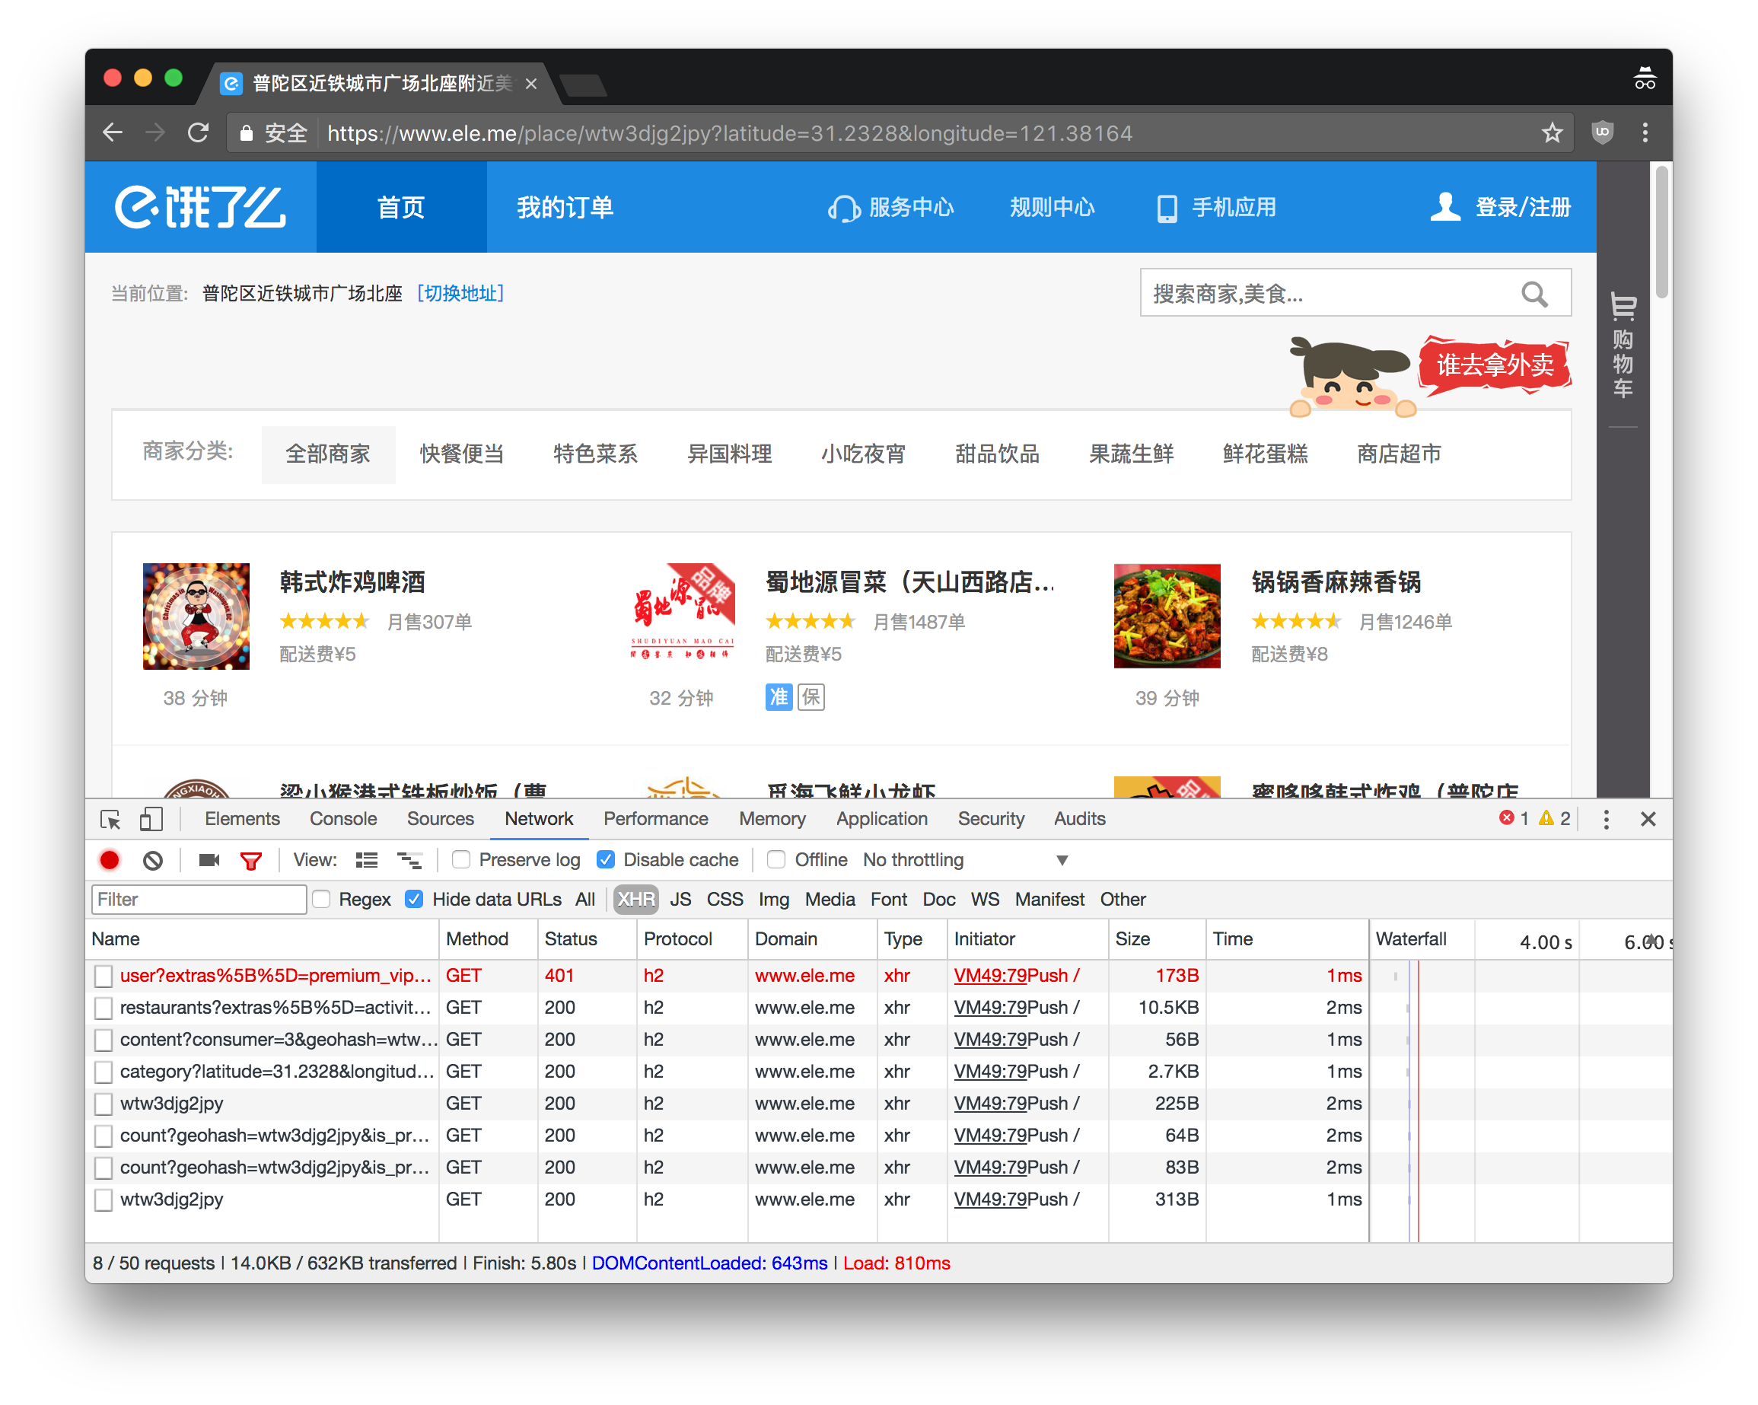1758x1405 pixels.
Task: Toggle the device toolbar in DevTools
Action: pyautogui.click(x=151, y=820)
